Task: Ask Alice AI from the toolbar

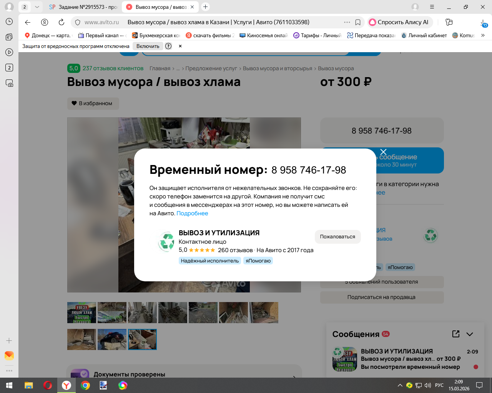Action: (400, 22)
